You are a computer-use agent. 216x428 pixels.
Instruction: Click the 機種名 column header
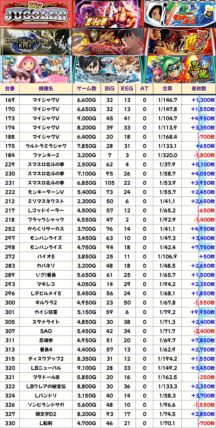[x=46, y=89]
